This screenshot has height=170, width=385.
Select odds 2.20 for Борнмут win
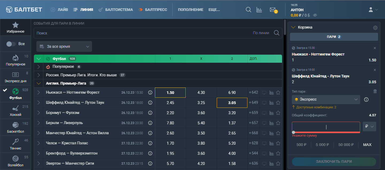[170, 113]
